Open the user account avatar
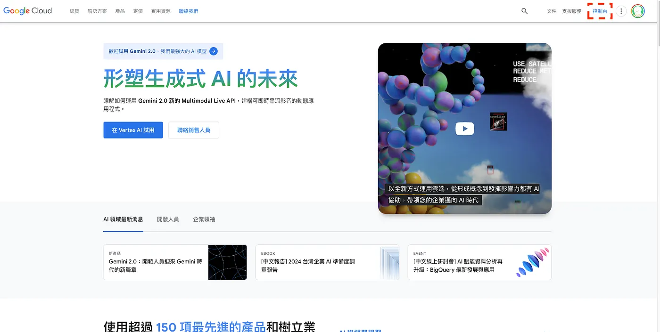The image size is (660, 332). (638, 11)
